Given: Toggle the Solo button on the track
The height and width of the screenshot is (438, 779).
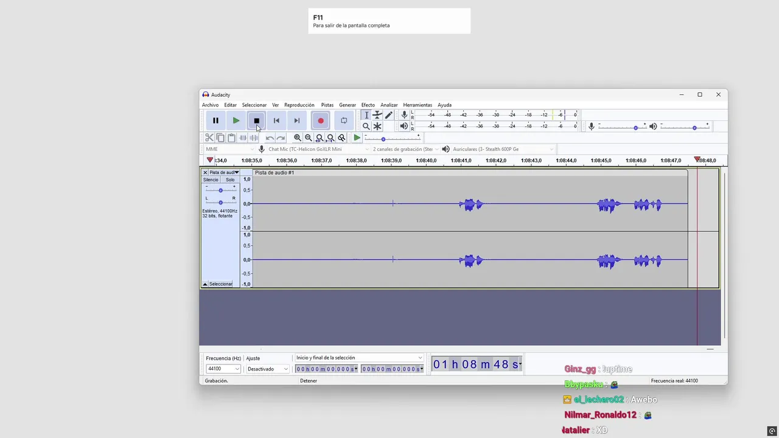Looking at the screenshot, I should point(230,180).
